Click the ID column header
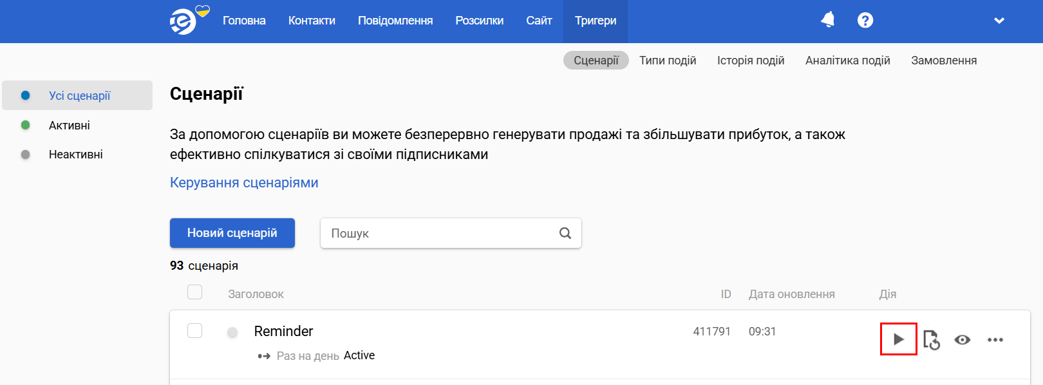 coord(726,294)
